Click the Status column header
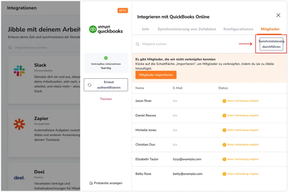The height and width of the screenshot is (192, 288). [x=223, y=88]
